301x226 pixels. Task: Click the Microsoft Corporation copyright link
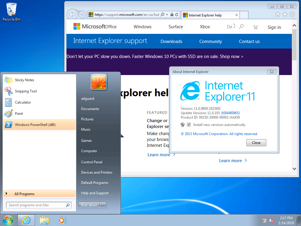coord(219,134)
